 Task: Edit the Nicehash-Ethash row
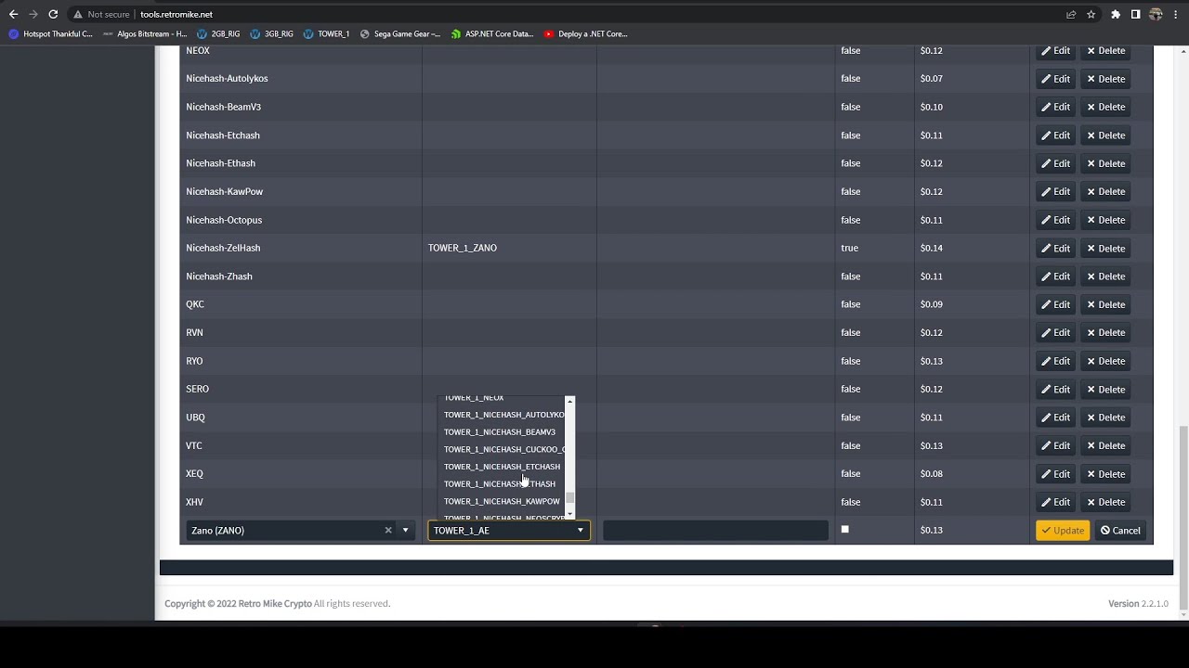point(1055,163)
